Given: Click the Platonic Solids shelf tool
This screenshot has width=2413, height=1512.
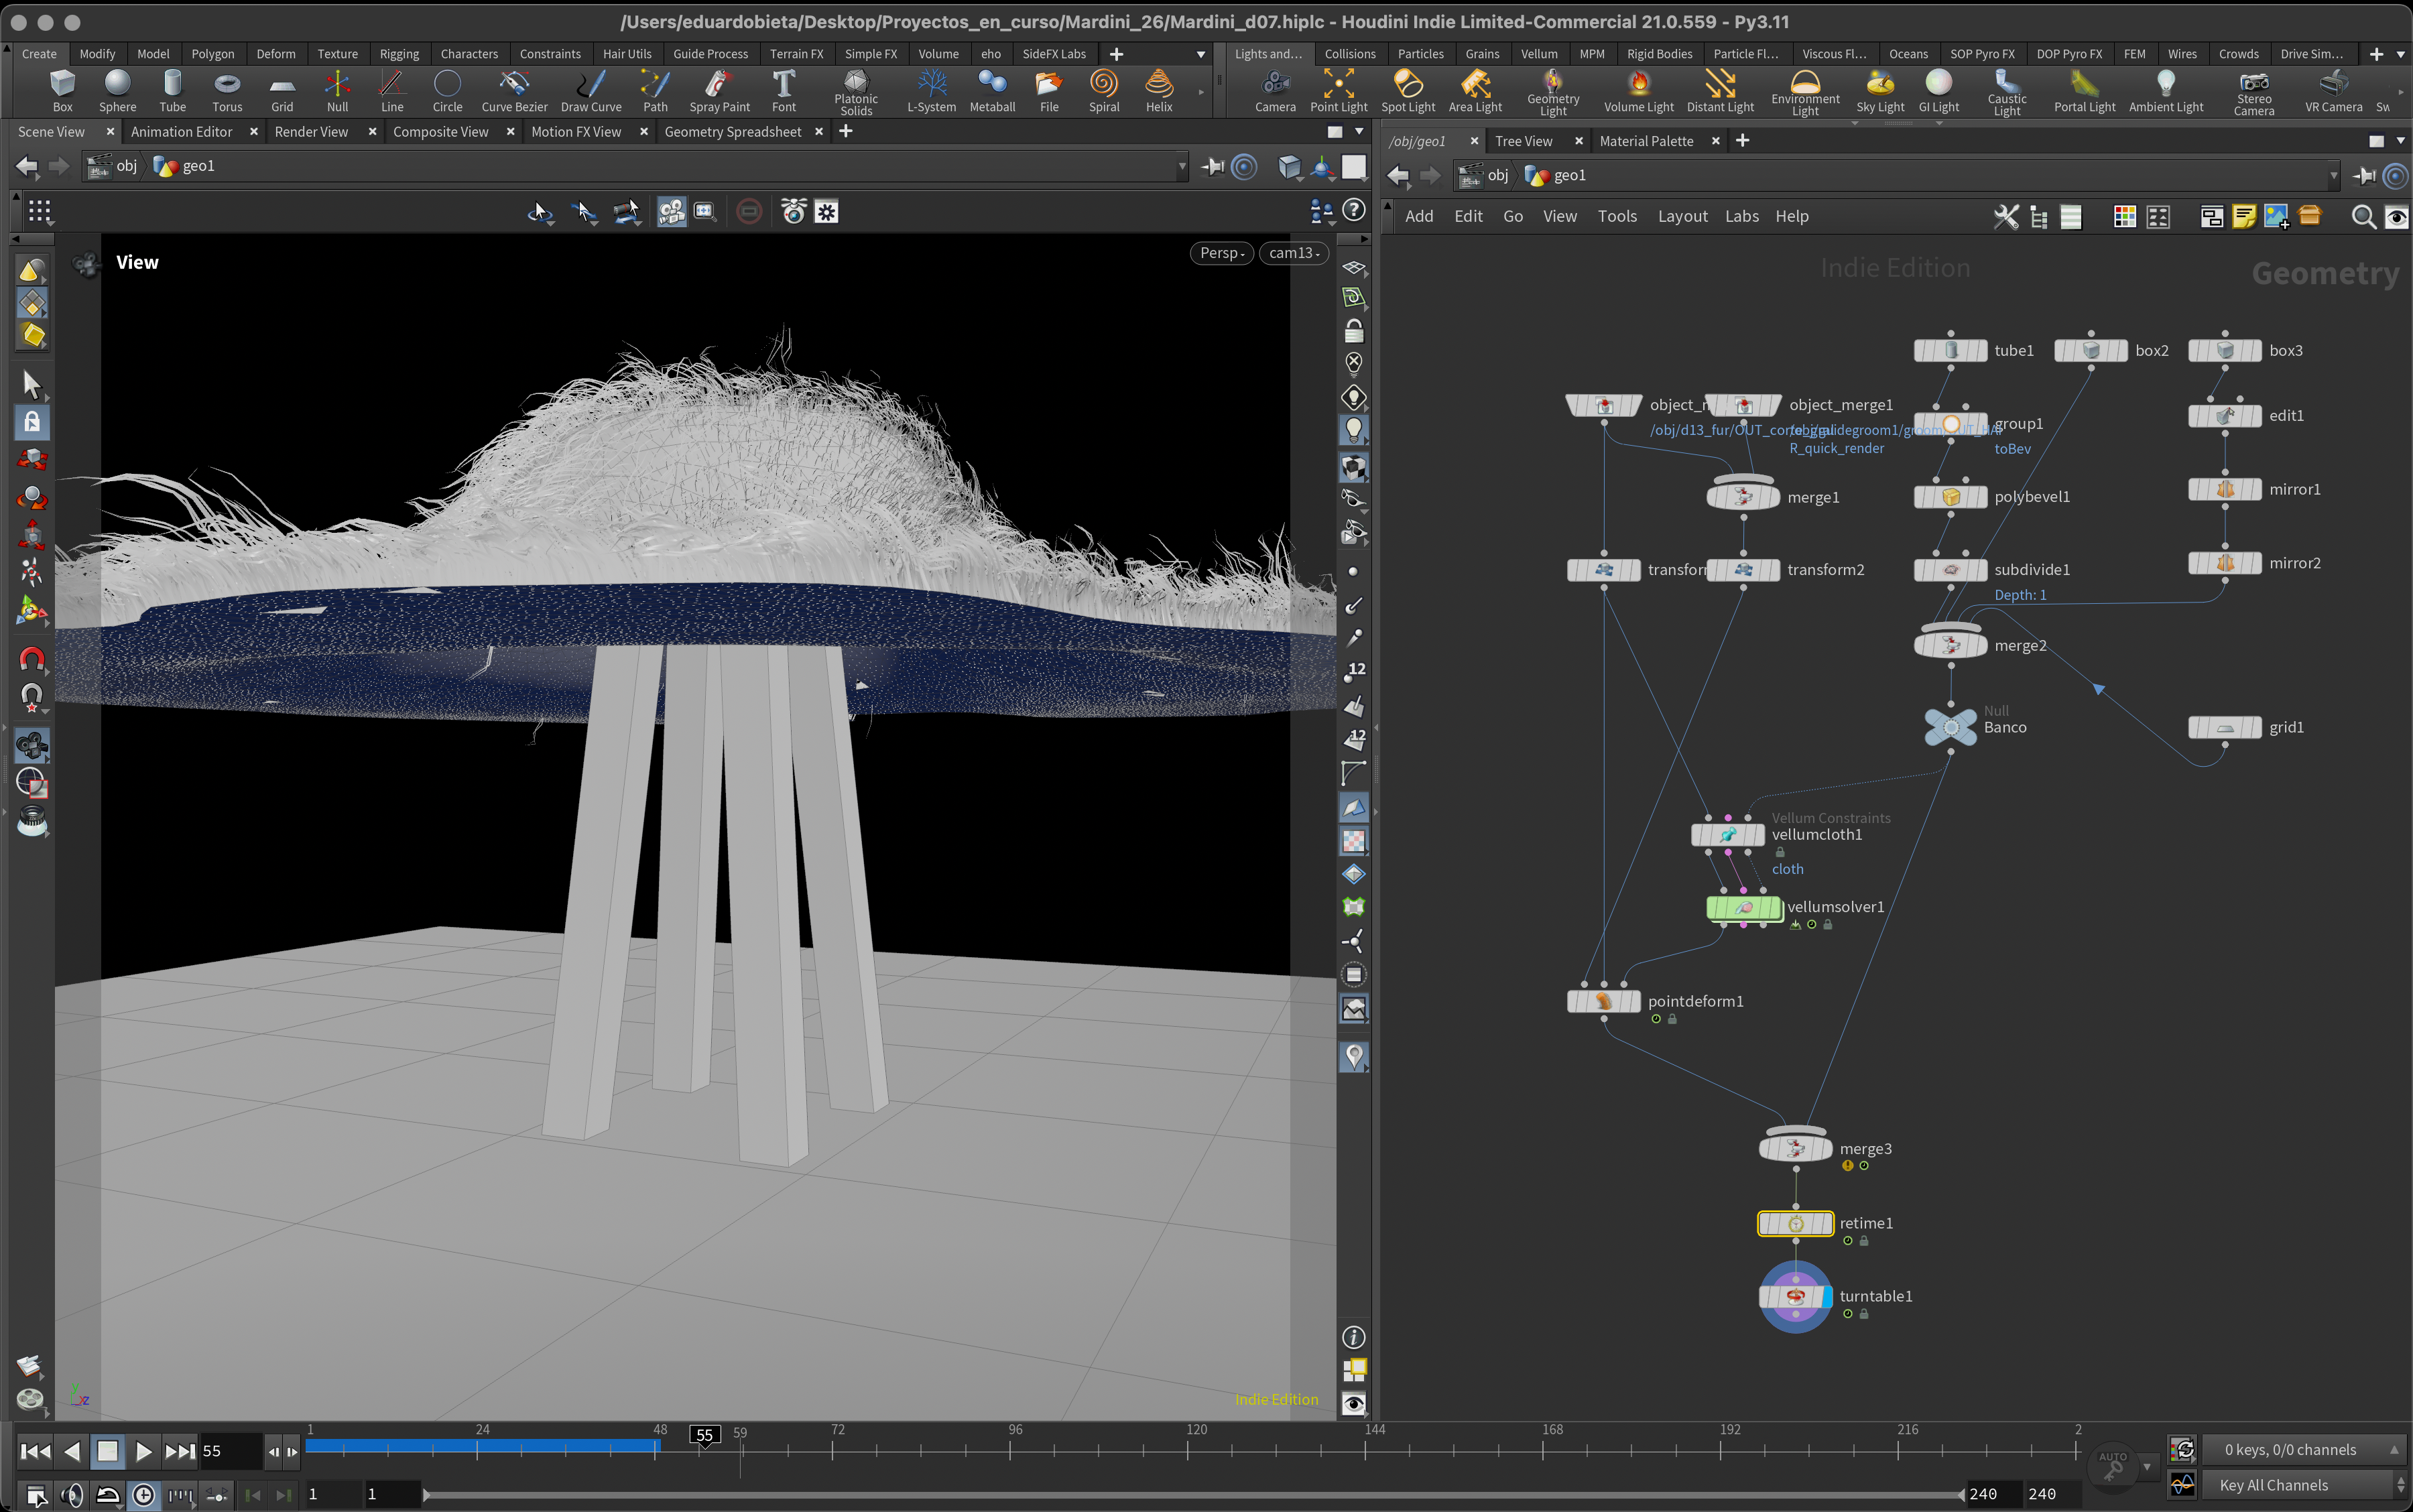Looking at the screenshot, I should click(x=856, y=89).
